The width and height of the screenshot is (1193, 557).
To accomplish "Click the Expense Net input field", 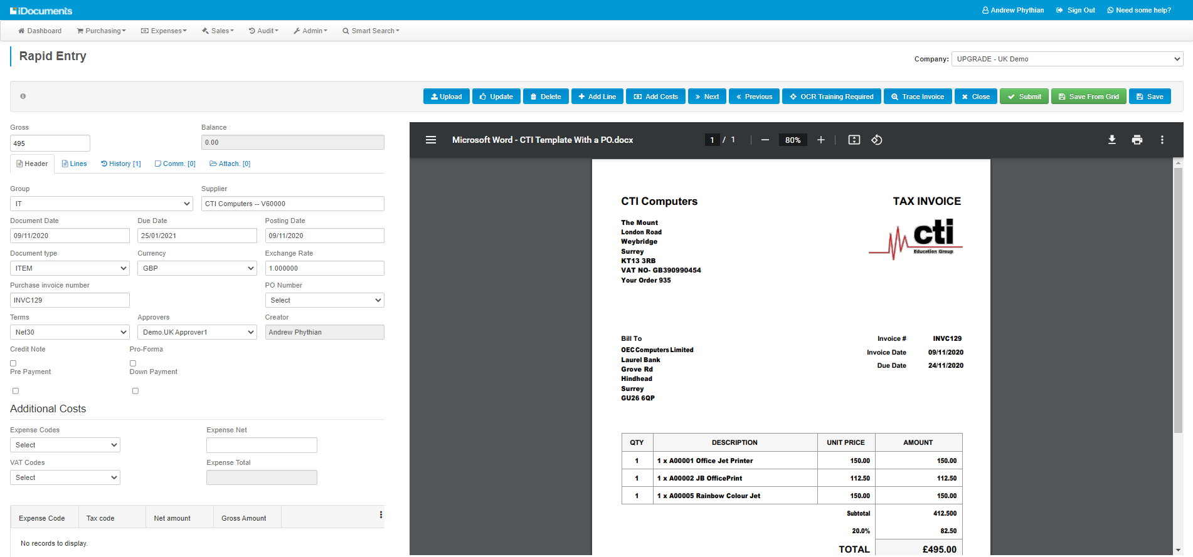I will pos(262,445).
